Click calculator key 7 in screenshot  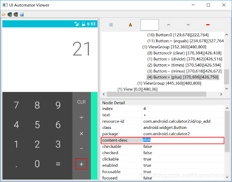coord(16,105)
